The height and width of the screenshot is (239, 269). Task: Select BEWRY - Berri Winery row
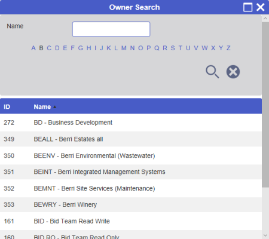131,204
